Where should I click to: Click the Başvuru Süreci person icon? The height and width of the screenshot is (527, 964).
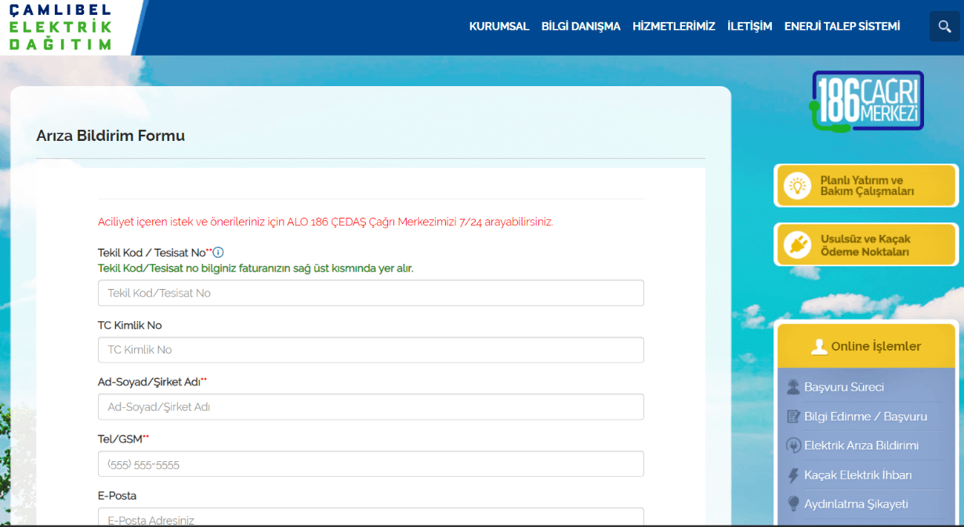coord(792,388)
